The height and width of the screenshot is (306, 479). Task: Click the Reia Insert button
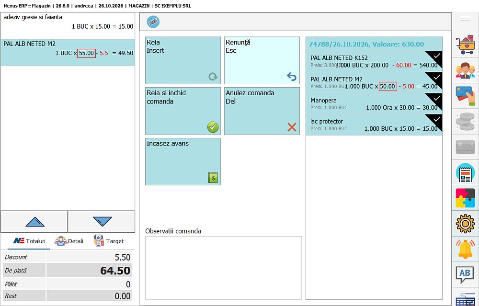[x=182, y=60]
